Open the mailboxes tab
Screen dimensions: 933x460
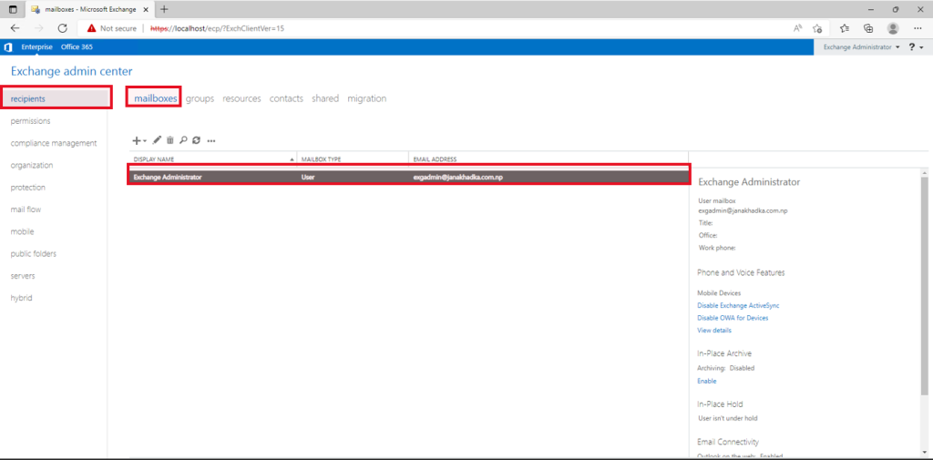coord(156,98)
